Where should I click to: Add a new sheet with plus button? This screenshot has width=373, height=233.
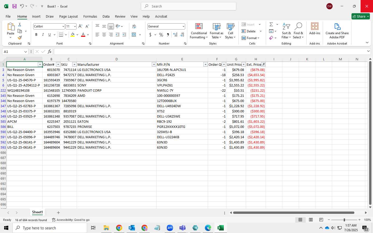(x=58, y=213)
